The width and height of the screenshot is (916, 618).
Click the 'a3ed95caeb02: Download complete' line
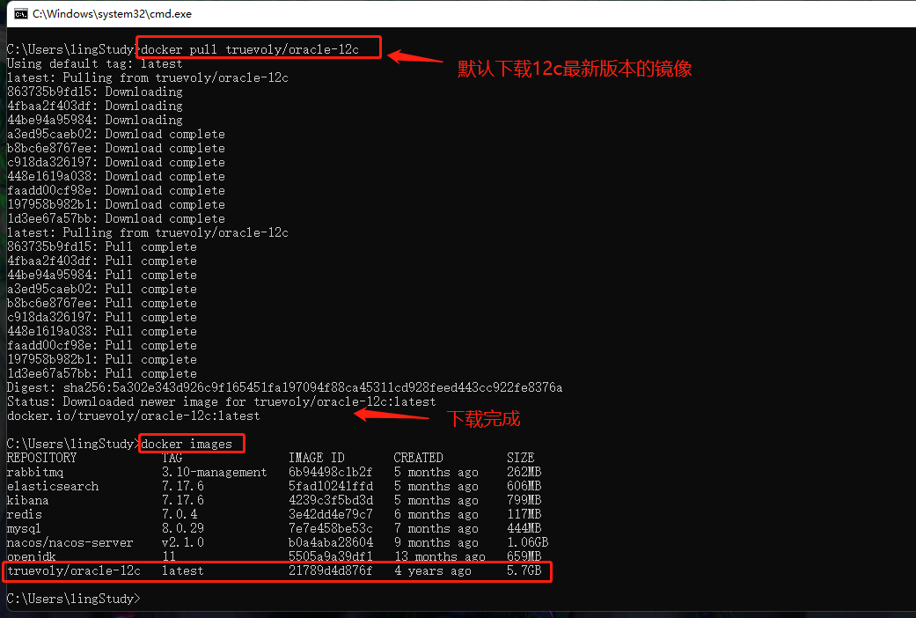coord(115,134)
